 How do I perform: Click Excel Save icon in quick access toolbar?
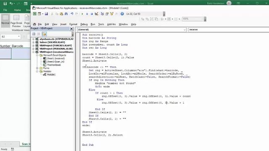[5, 3]
